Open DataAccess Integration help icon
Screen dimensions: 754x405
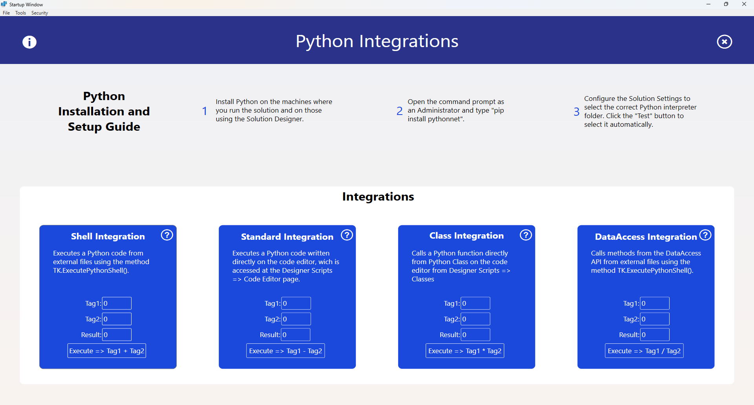coord(705,235)
